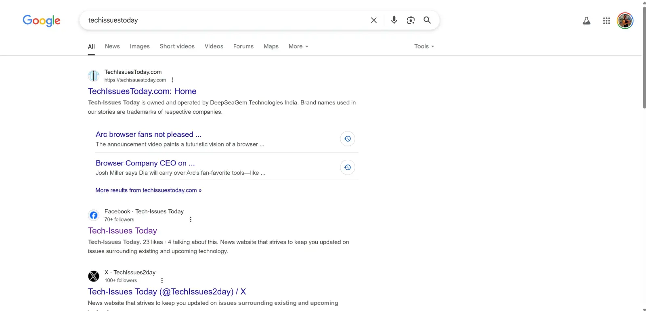Viewport: 646px width, 311px height.
Task: Go to Google home via the logo
Action: click(x=42, y=21)
